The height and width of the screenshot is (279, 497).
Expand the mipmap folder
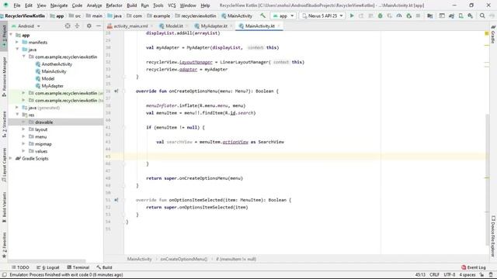(x=23, y=144)
